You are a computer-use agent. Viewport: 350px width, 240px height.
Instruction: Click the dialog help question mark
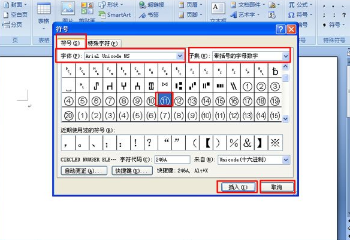(x=280, y=29)
